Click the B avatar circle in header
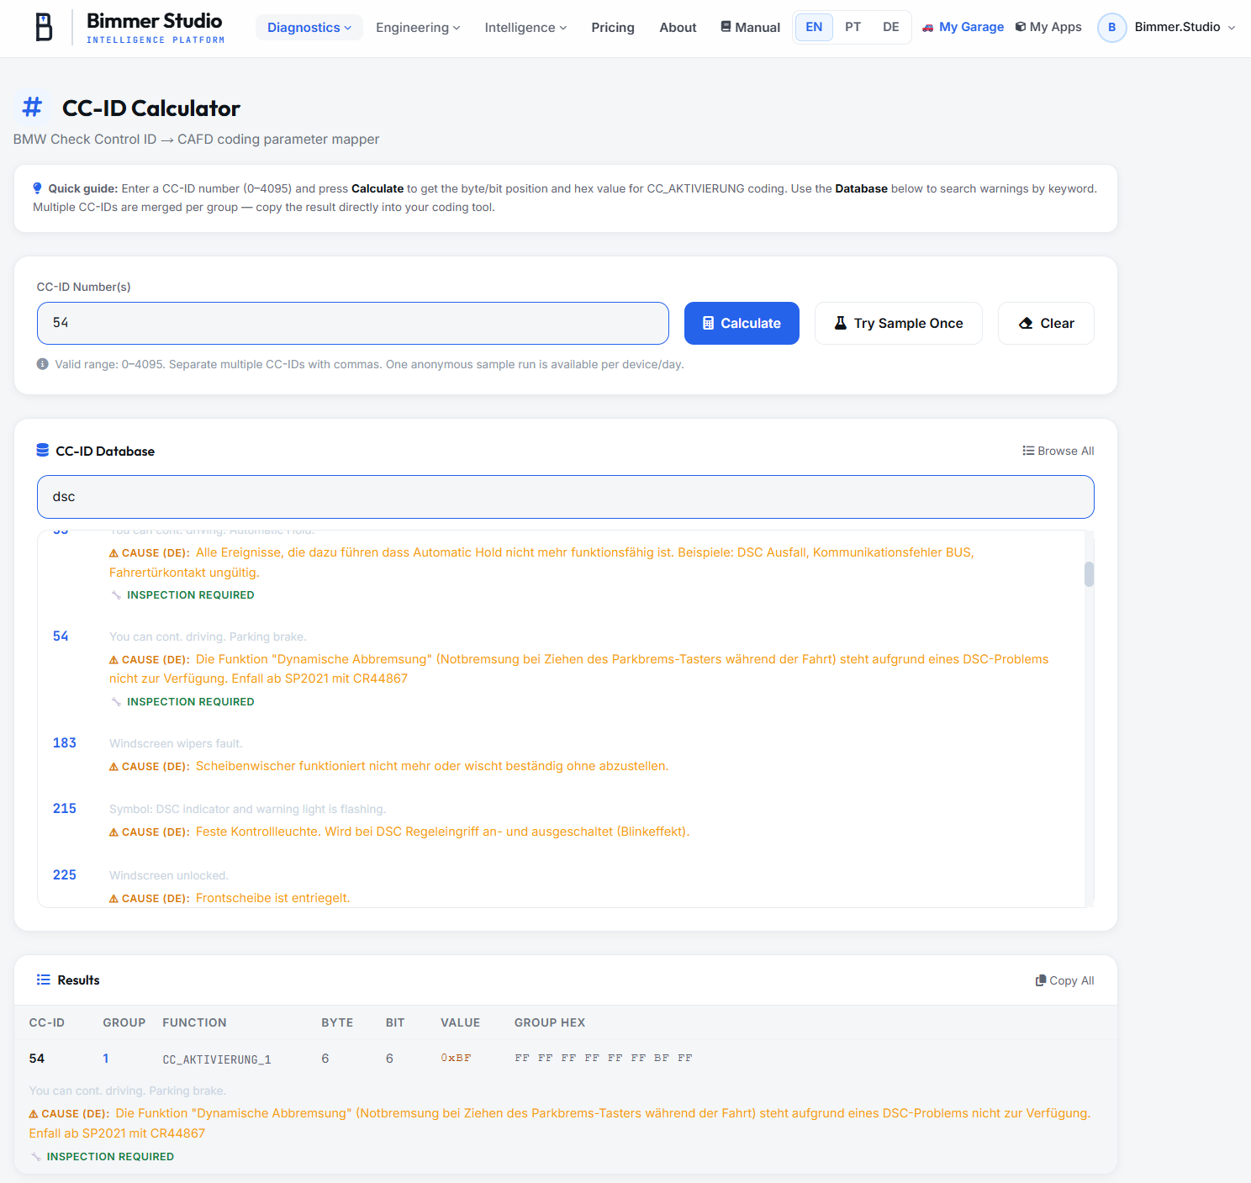This screenshot has height=1183, width=1251. point(1111,28)
